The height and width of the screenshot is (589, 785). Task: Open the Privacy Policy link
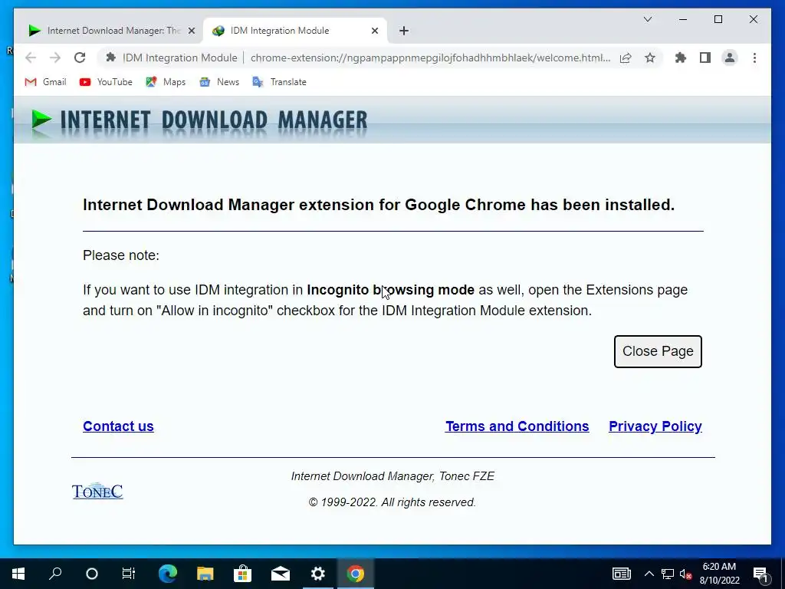pyautogui.click(x=655, y=426)
